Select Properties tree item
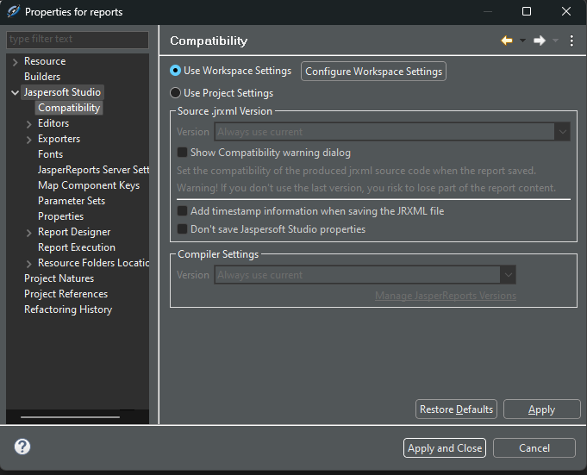The height and width of the screenshot is (475, 587). (x=60, y=216)
